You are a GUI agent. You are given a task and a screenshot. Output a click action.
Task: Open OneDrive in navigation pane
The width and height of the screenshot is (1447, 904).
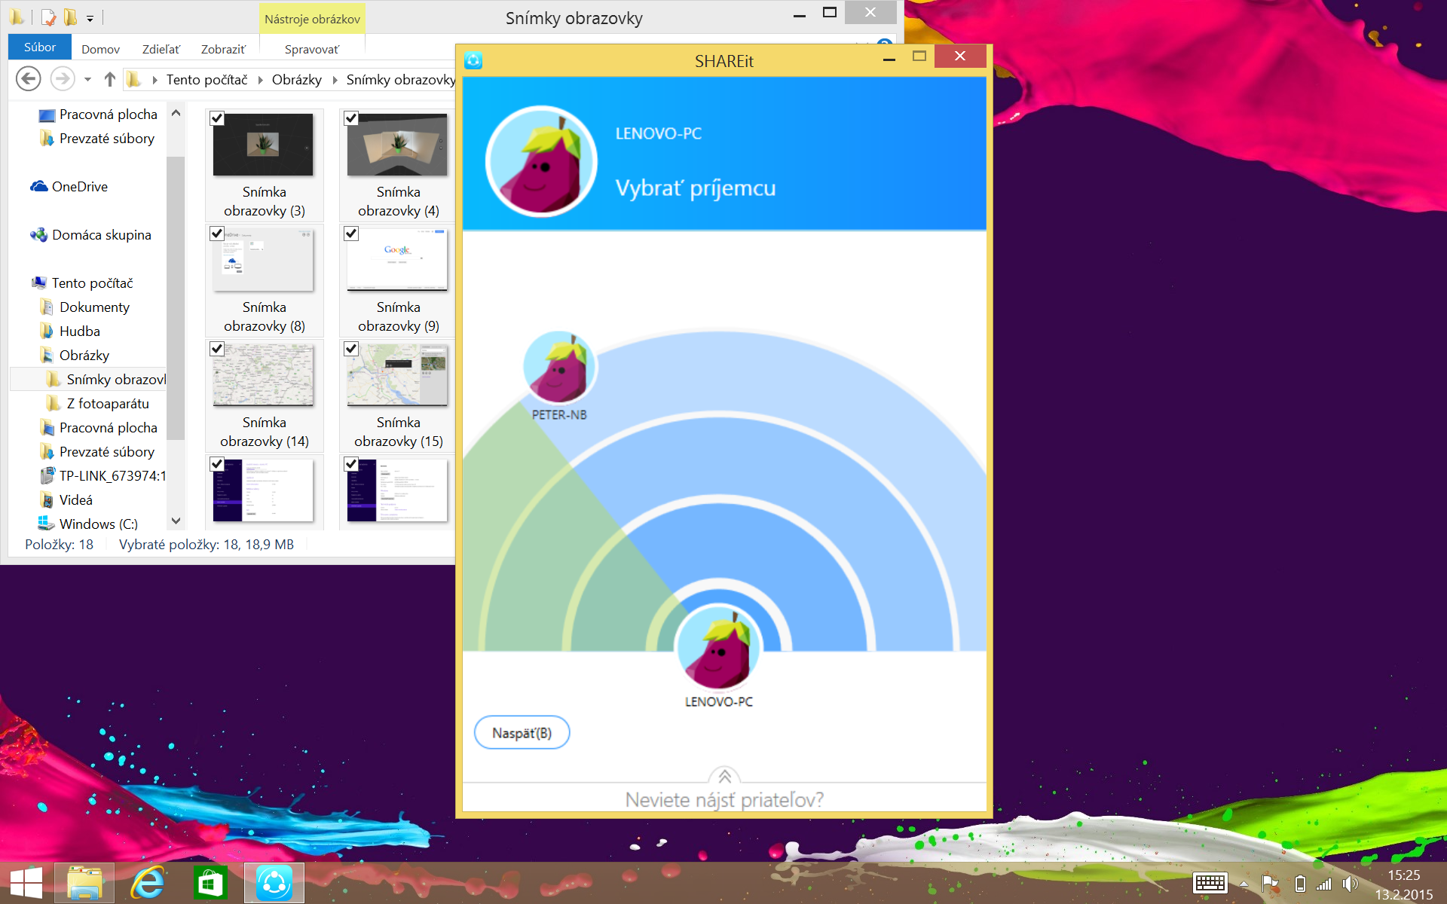[69, 187]
